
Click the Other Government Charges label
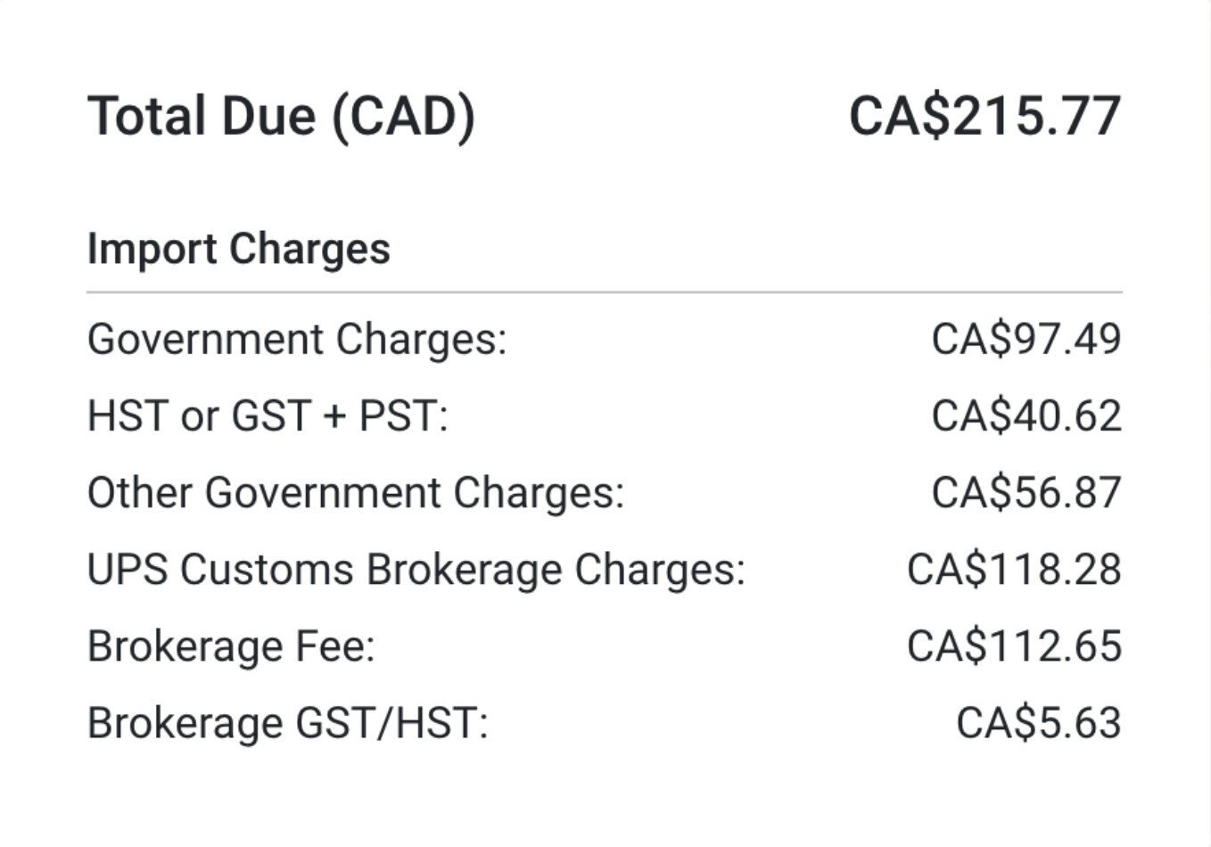pos(355,493)
